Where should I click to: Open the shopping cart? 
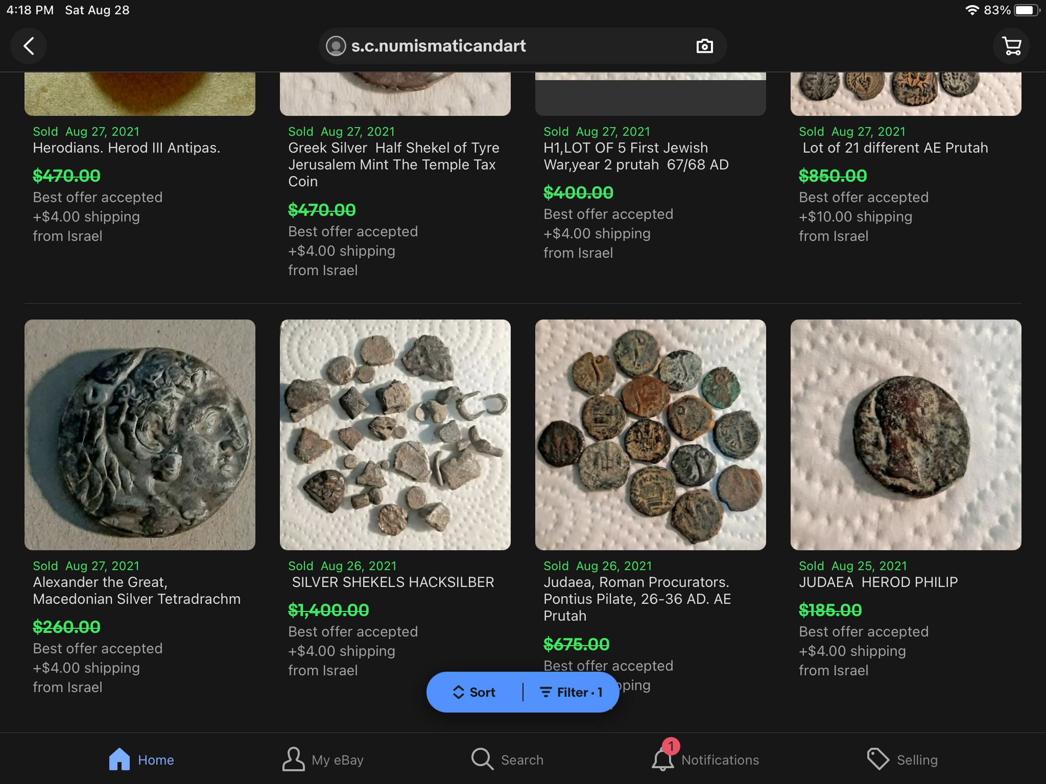pos(1012,46)
